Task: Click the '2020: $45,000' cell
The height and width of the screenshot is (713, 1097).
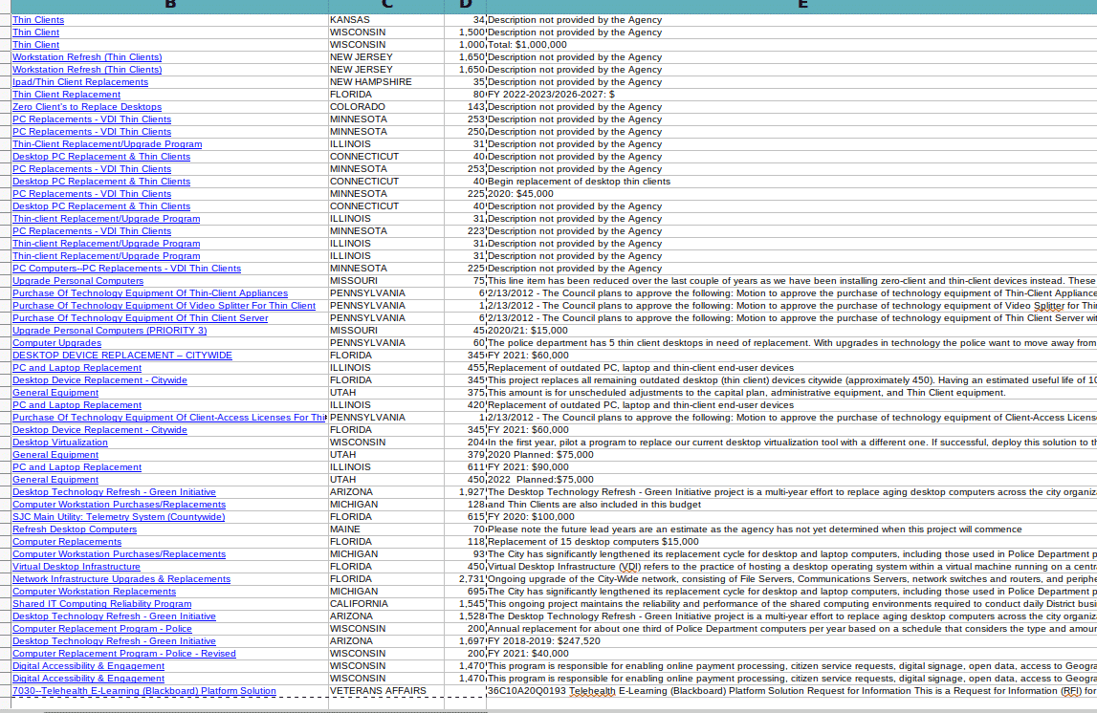Action: coord(791,194)
